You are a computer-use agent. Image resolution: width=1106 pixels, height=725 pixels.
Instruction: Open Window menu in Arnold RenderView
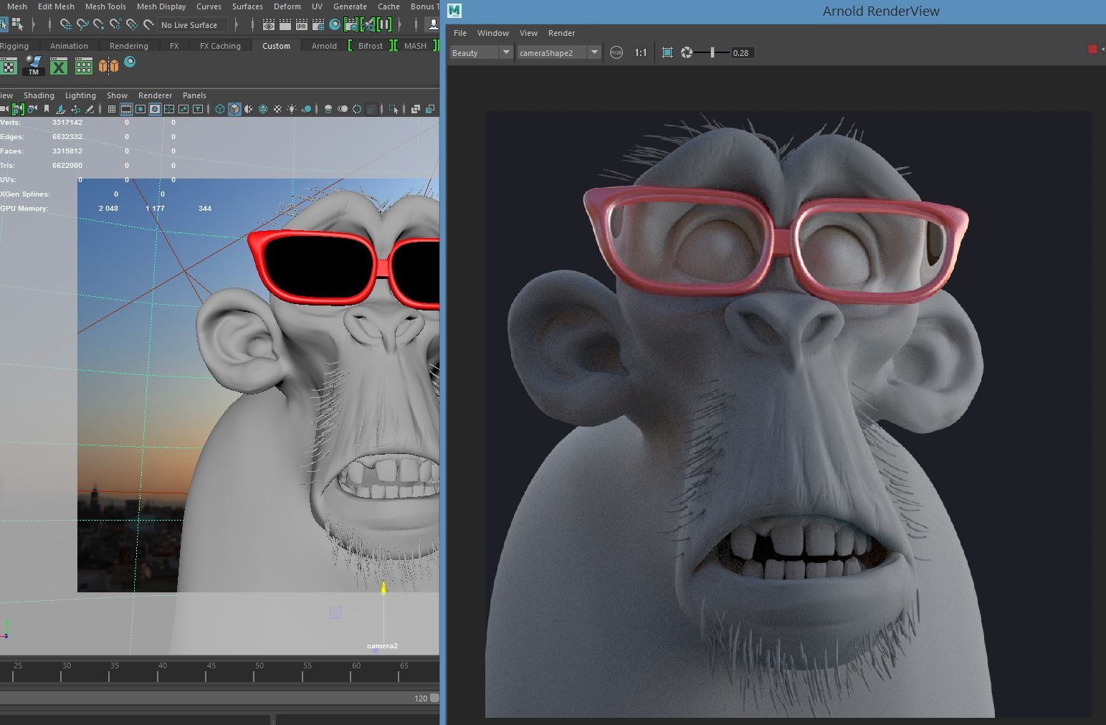[493, 33]
